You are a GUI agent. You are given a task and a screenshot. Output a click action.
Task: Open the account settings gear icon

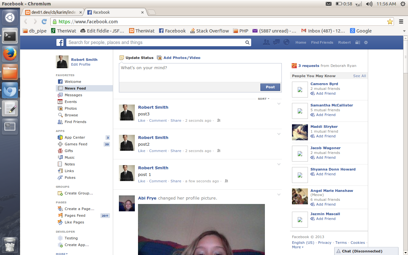pyautogui.click(x=365, y=42)
